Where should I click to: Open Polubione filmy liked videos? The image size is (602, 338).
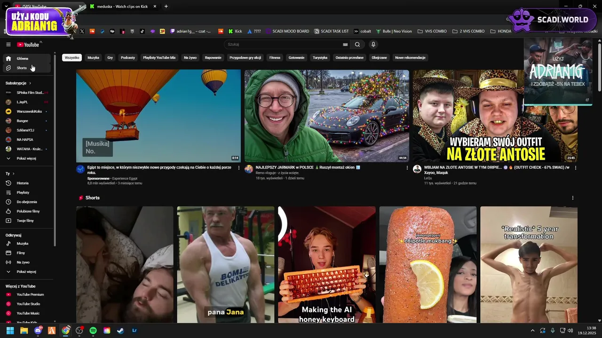27,211
